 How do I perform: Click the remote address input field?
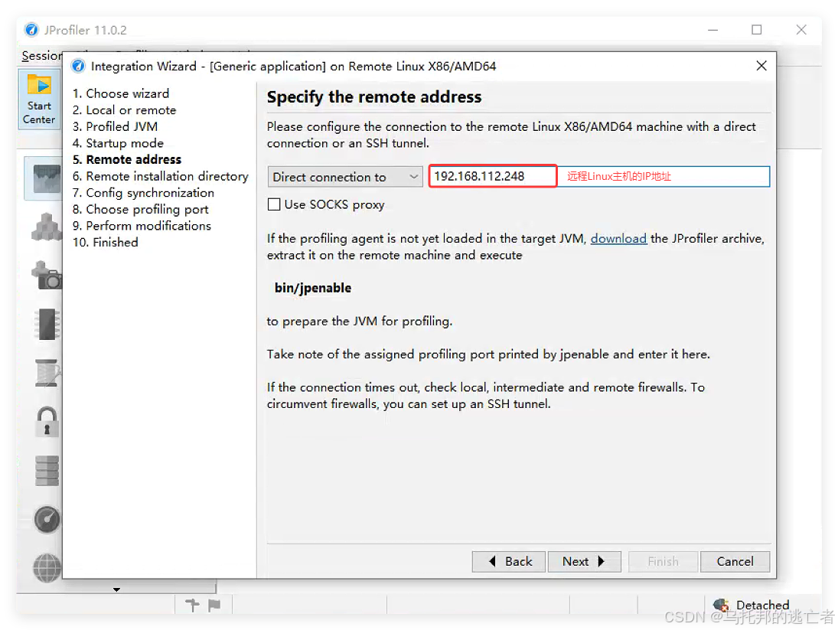pyautogui.click(x=598, y=176)
